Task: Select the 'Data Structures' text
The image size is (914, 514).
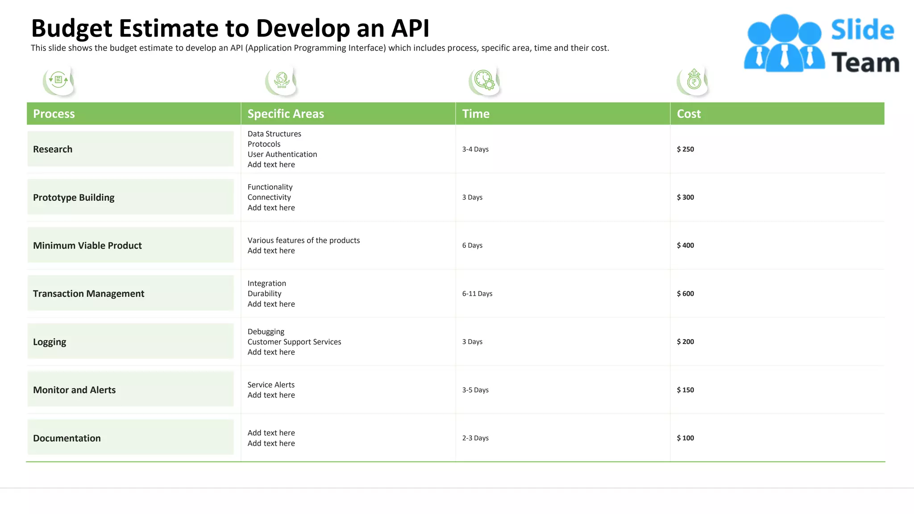Action: [x=274, y=134]
